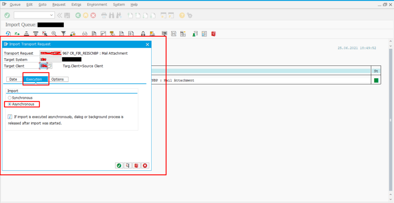Click the Import Request truck icon
This screenshot has width=394, height=203.
point(152,34)
